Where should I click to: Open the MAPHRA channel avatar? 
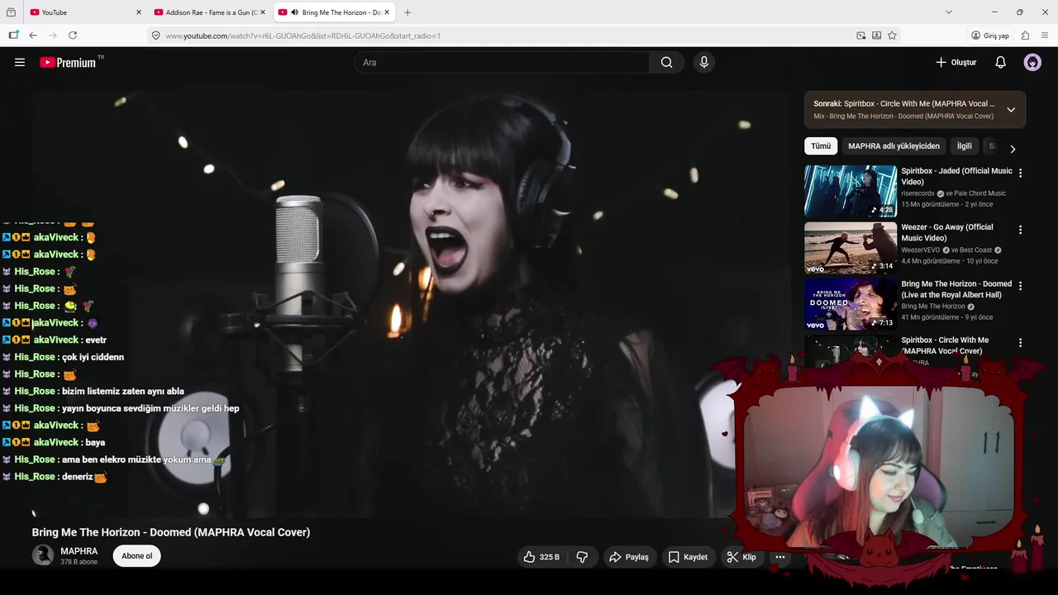[43, 555]
